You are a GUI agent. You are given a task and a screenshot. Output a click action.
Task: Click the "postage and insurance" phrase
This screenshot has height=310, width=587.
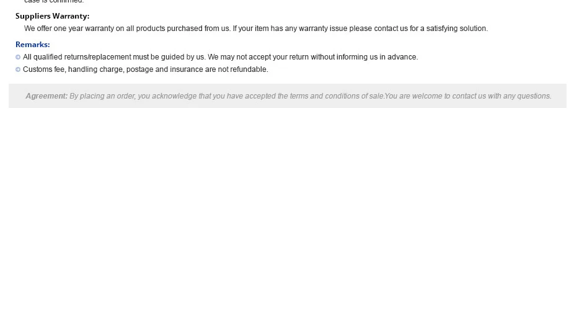tap(164, 69)
